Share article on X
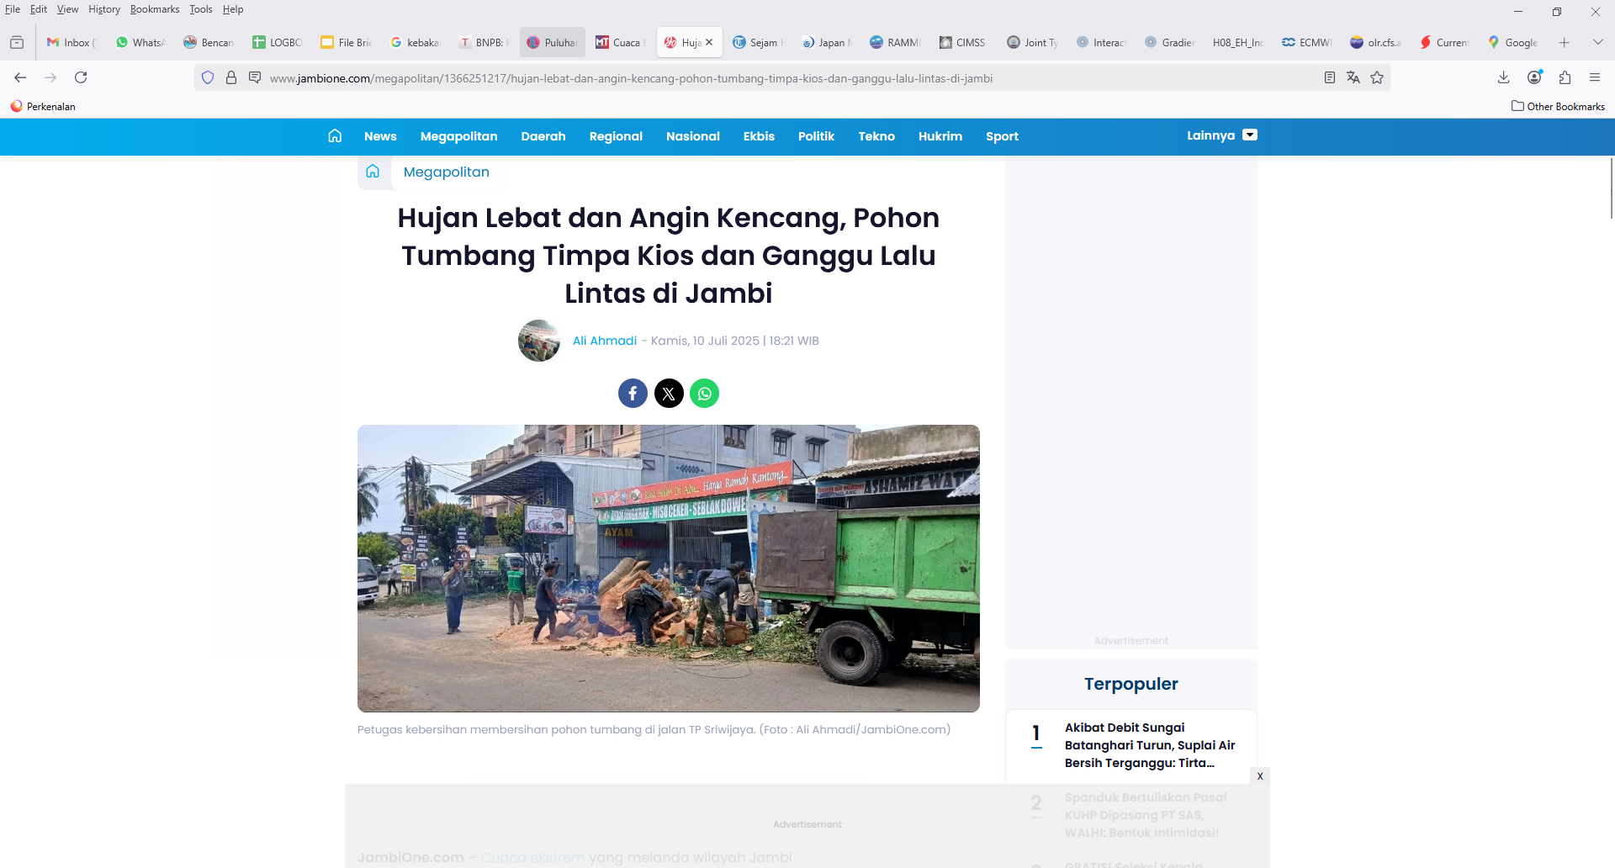This screenshot has height=868, width=1615. coord(669,393)
